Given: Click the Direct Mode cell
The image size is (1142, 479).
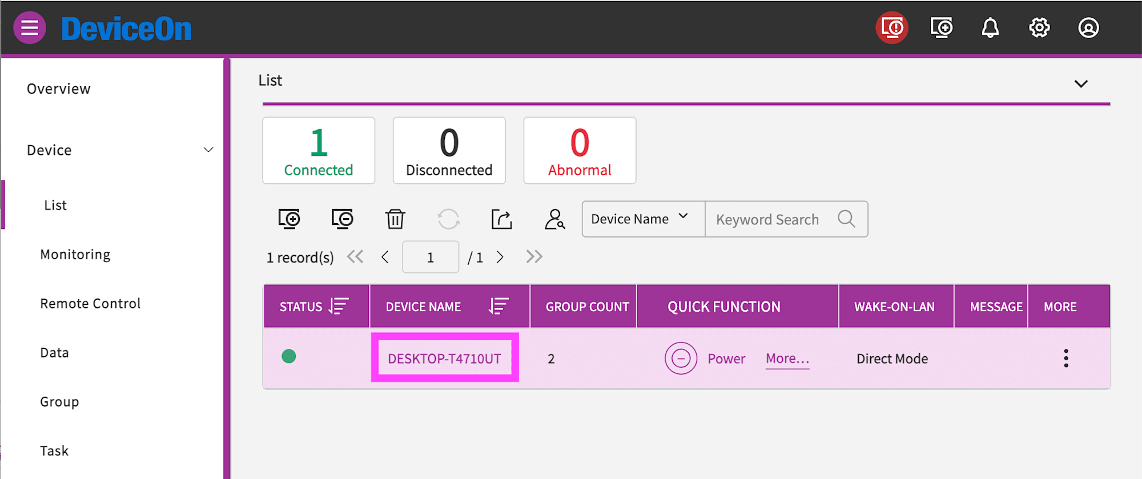Looking at the screenshot, I should [892, 359].
